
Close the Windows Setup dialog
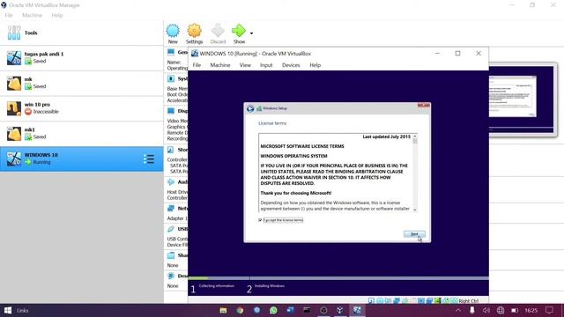[x=424, y=105]
